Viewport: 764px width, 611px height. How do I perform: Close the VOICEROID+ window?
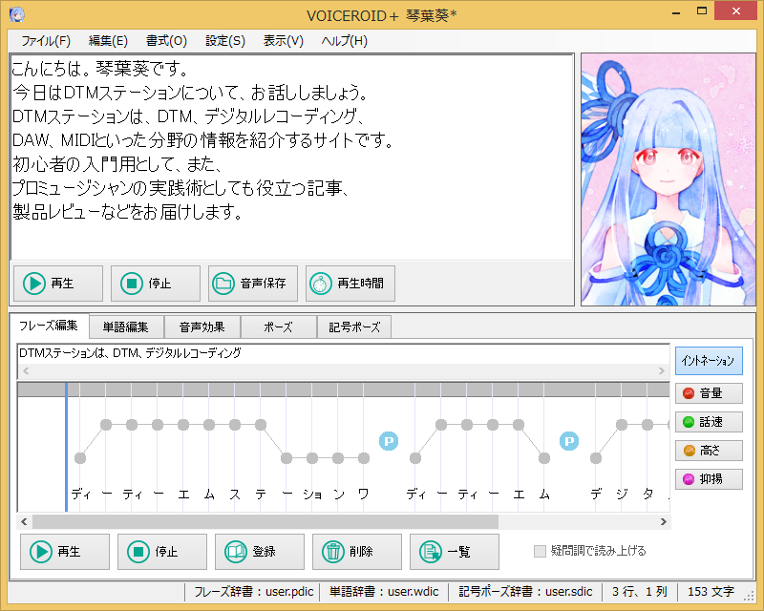735,11
